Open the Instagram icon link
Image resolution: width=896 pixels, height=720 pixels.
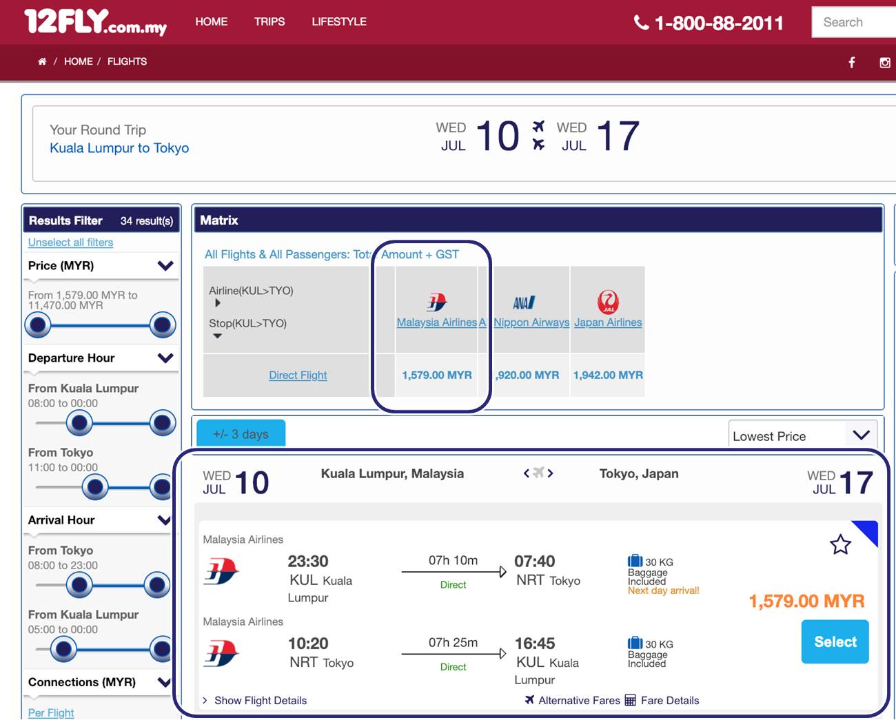(x=885, y=63)
